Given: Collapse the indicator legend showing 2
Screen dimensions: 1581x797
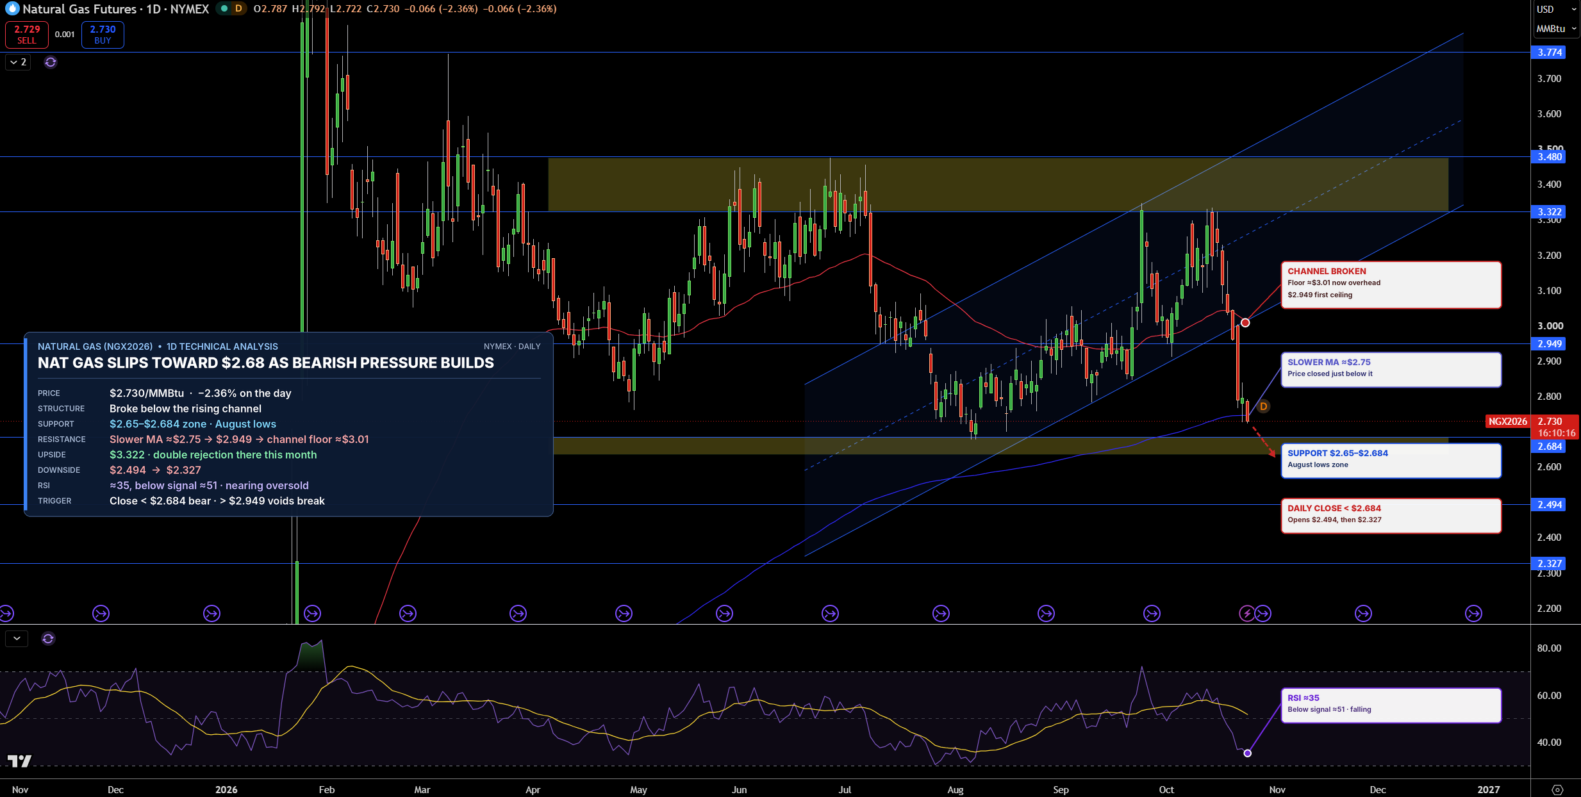Looking at the screenshot, I should click(x=18, y=62).
